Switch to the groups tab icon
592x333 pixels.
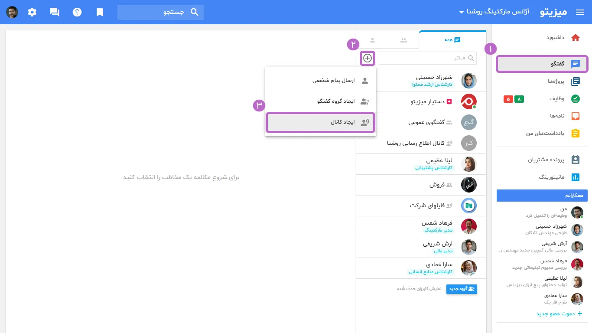click(x=403, y=40)
